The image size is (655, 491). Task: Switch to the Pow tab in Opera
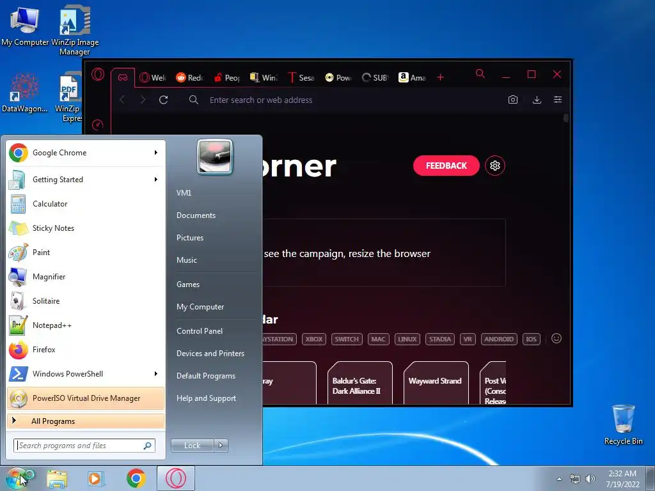tap(338, 77)
